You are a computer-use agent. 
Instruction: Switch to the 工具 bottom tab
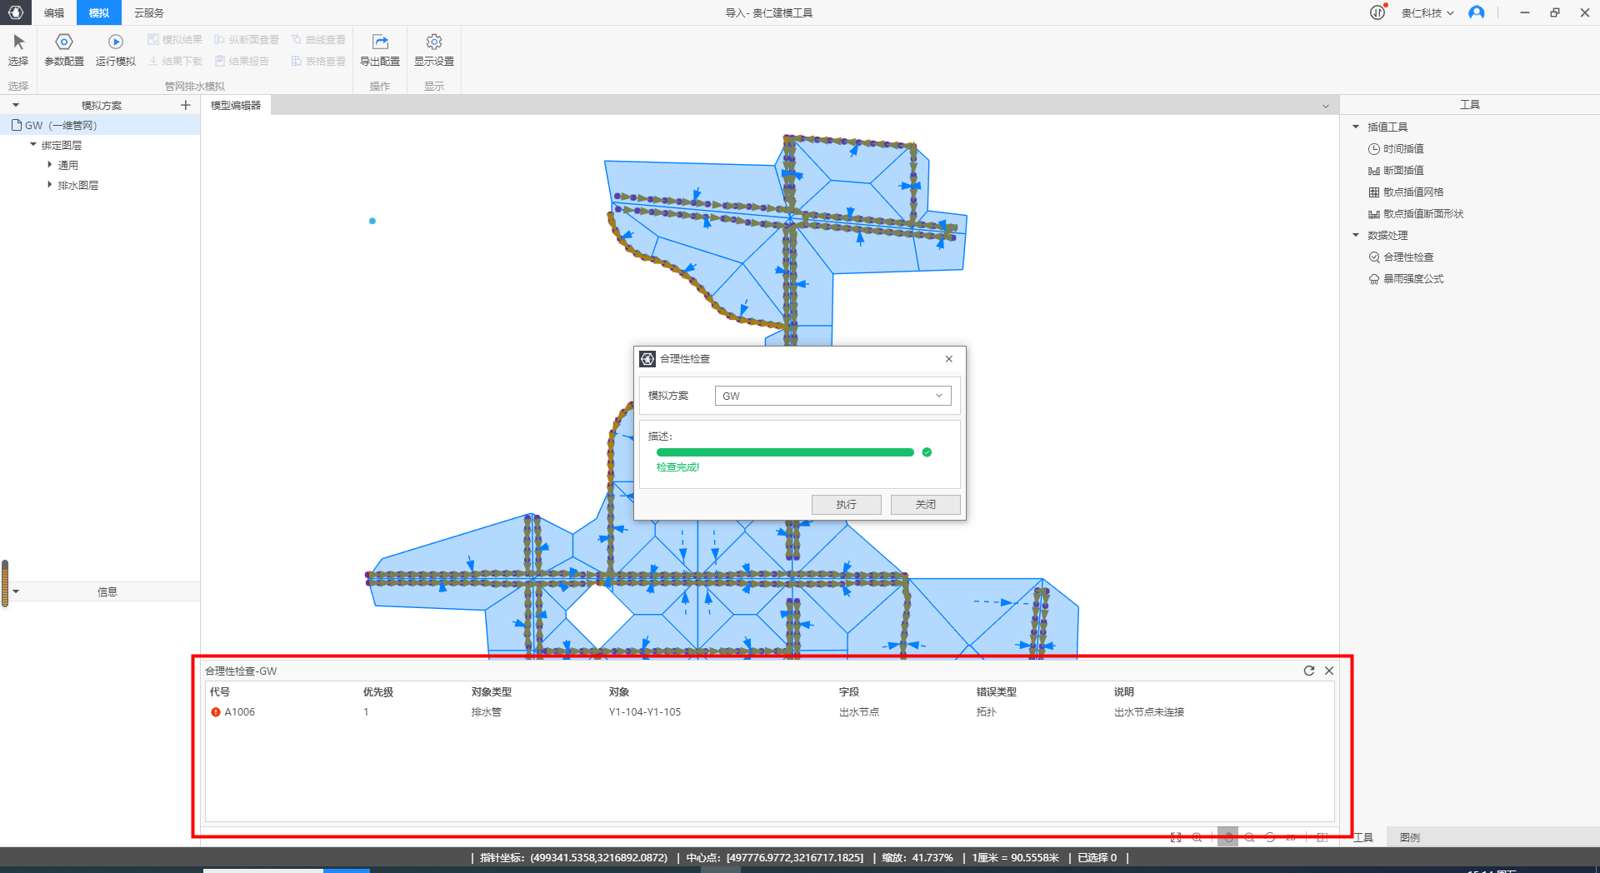[x=1363, y=837]
